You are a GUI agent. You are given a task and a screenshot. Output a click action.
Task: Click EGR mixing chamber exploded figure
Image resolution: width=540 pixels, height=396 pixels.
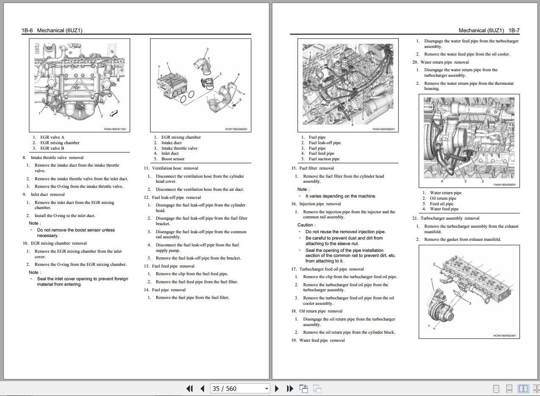(201, 85)
